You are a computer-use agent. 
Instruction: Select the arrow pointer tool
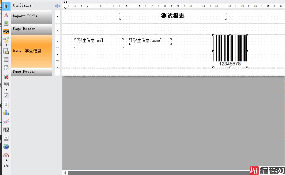6,6
